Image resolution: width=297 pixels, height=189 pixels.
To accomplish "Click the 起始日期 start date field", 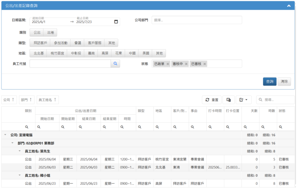I will (50, 22).
